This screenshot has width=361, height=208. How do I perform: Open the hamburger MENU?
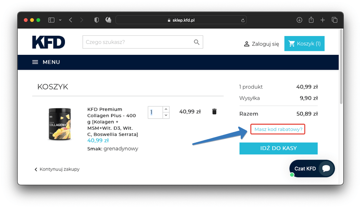pos(46,62)
